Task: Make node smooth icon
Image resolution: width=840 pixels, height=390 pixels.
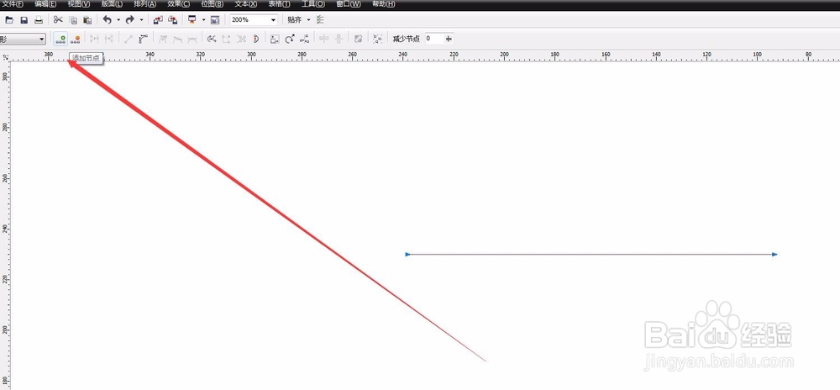Action: (x=177, y=39)
